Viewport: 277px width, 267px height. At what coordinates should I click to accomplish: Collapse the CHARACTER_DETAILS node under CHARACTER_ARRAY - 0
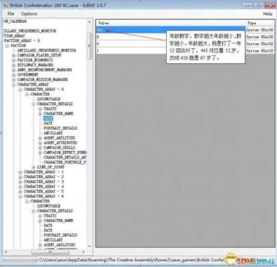(x=33, y=104)
